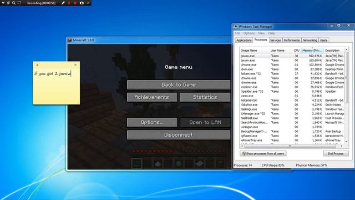This screenshot has height=200, width=355.
Task: Pause the recording with the pause icon
Action: coord(69,3)
